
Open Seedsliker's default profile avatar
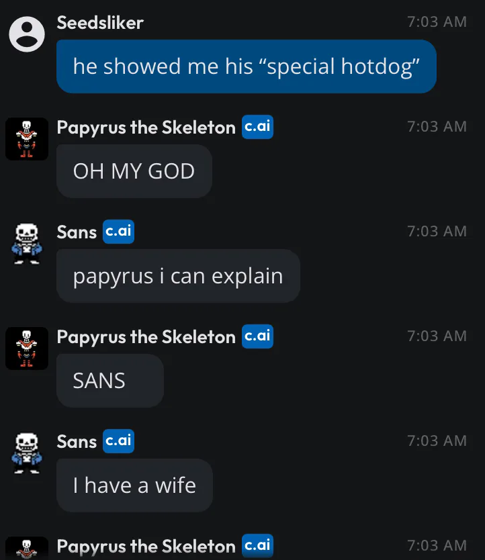pos(27,34)
